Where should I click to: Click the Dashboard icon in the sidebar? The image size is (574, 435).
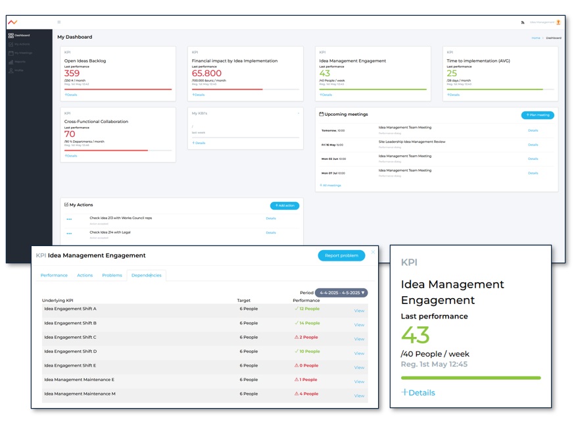[11, 36]
